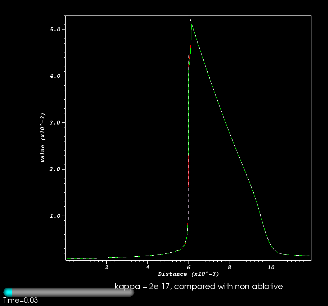328x306 pixels.
Task: Click the gray time slider track
Action: (69, 292)
